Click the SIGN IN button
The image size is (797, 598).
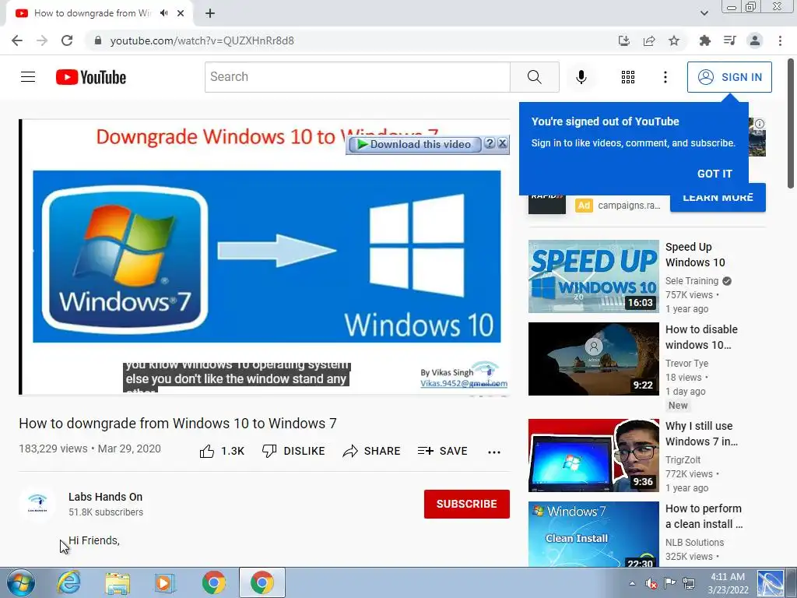[x=729, y=77]
